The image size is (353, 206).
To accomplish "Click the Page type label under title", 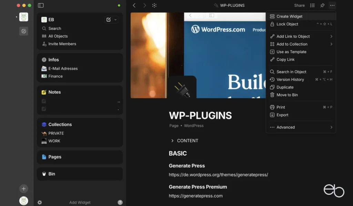I will [x=174, y=126].
